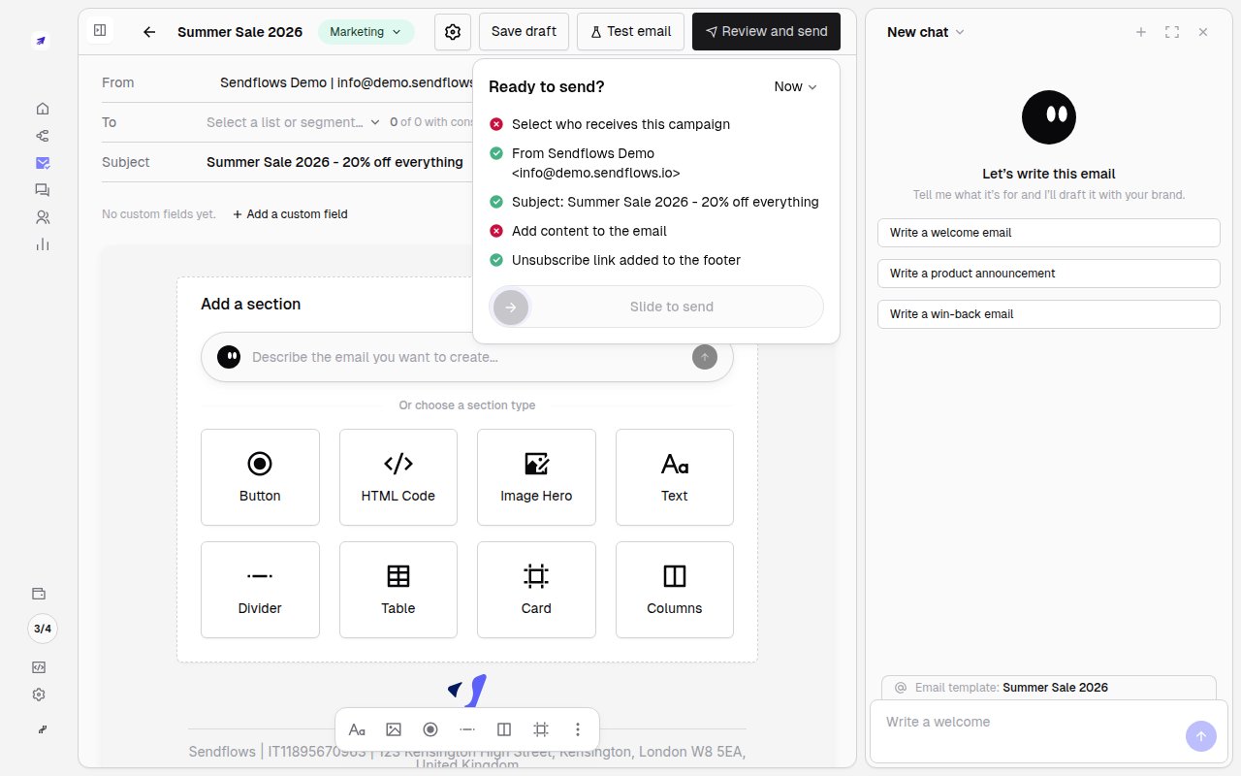Choose the HTML Code section type

point(398,477)
